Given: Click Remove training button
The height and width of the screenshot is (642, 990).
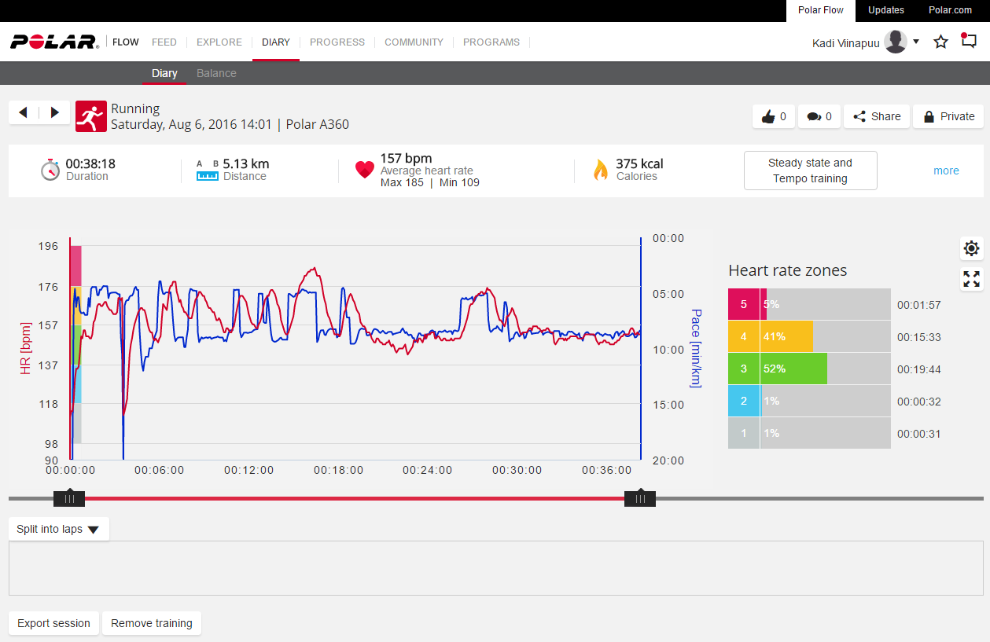Looking at the screenshot, I should pyautogui.click(x=152, y=623).
